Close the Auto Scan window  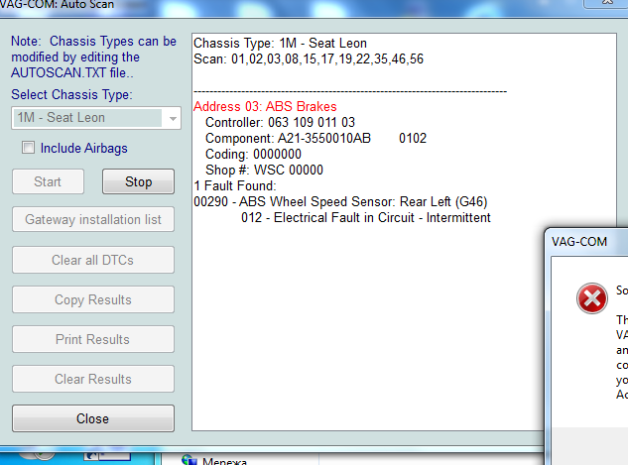[x=93, y=418]
